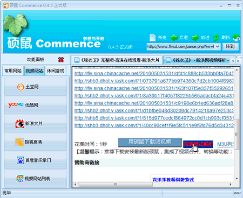Click 赞助商链接 heading text
The image size is (243, 198).
click(87, 162)
